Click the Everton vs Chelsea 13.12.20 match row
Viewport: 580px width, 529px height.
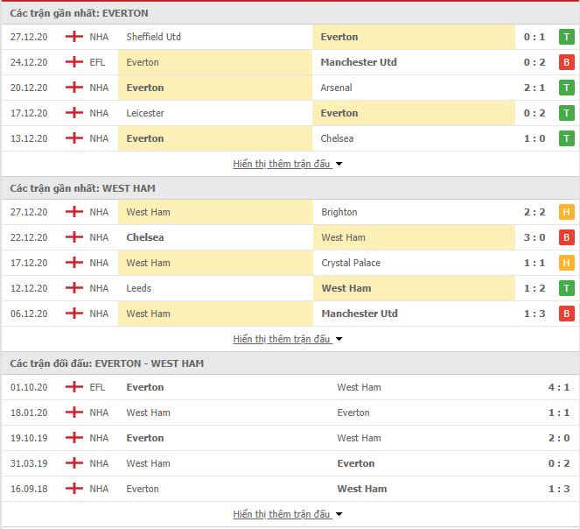click(290, 138)
